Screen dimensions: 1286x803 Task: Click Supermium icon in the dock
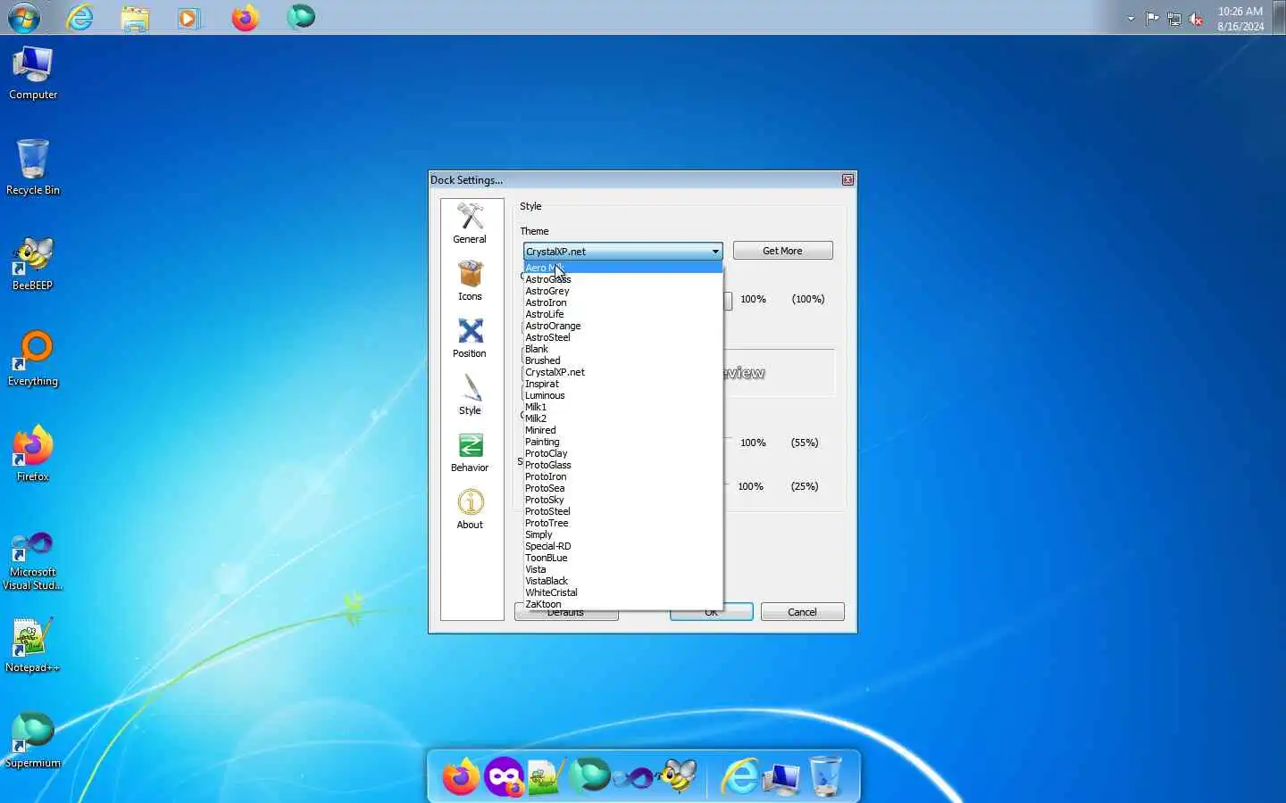click(x=589, y=776)
